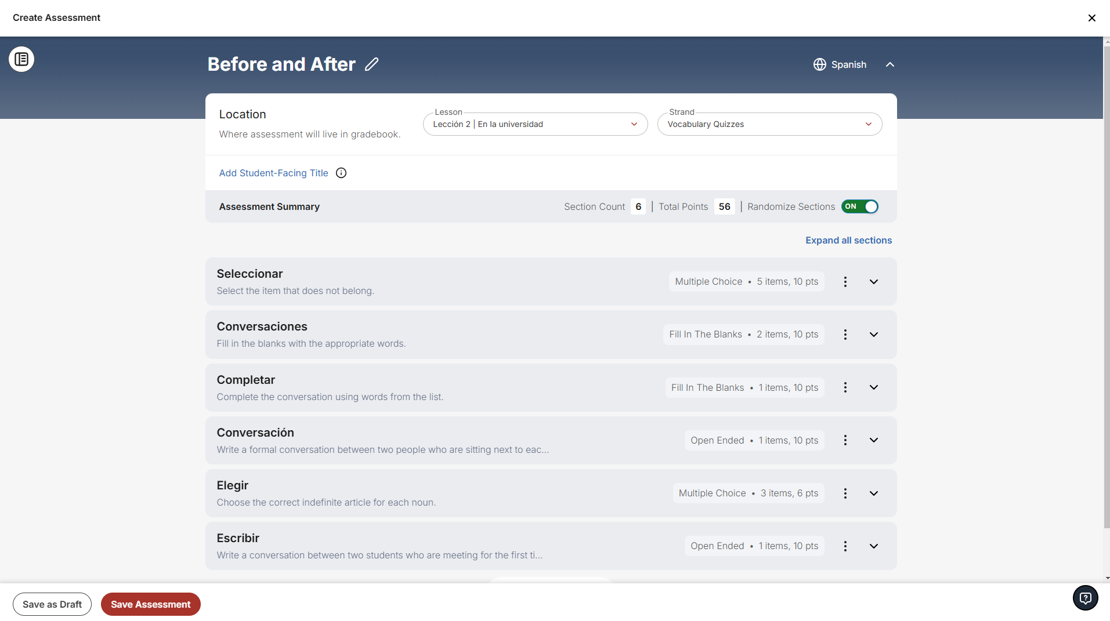
Task: Click the Location heading
Action: (x=243, y=114)
